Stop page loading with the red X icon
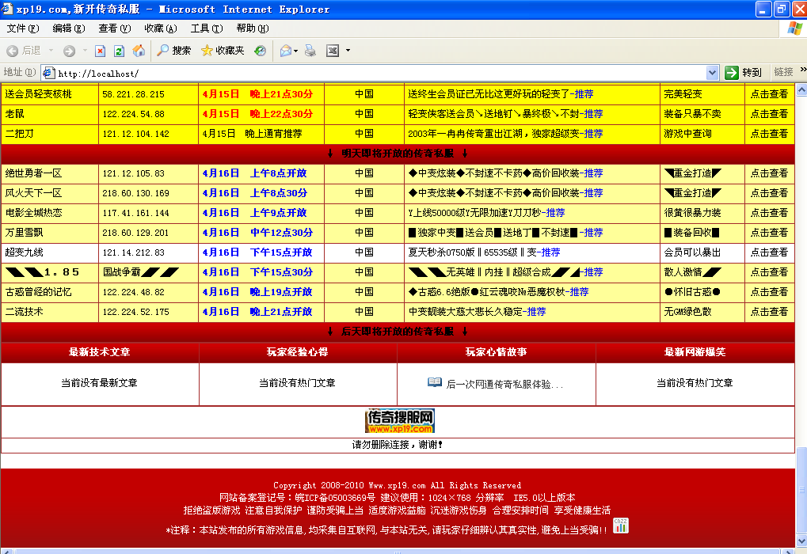 101,52
